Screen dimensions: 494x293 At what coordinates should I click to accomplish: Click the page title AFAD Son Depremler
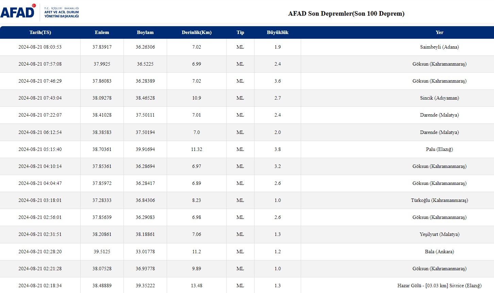click(346, 14)
